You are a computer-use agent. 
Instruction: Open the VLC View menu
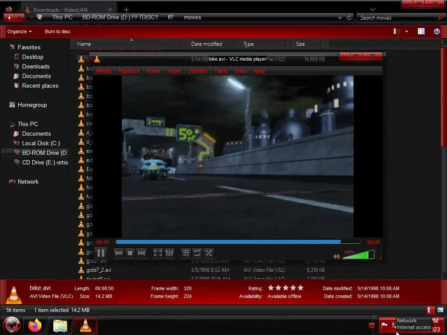pyautogui.click(x=241, y=71)
